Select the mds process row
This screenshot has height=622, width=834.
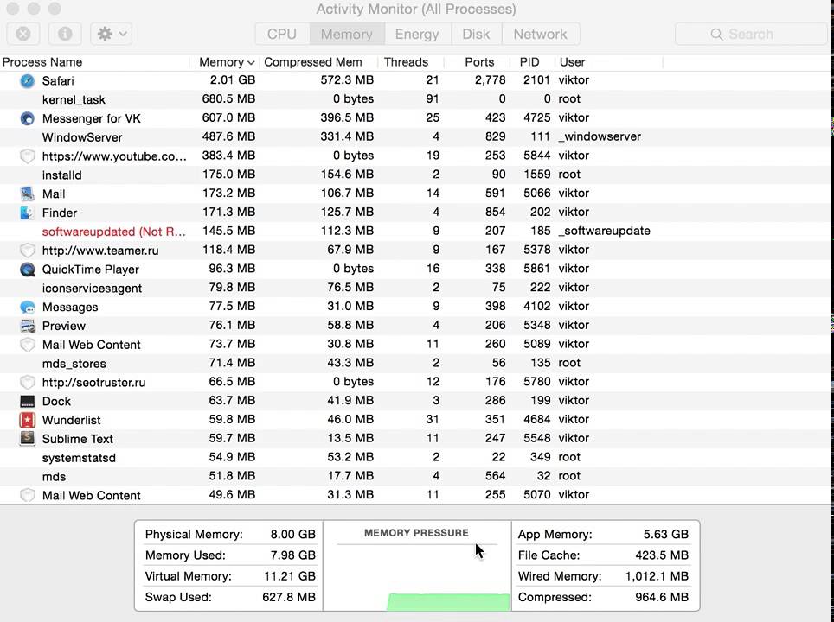pyautogui.click(x=415, y=477)
